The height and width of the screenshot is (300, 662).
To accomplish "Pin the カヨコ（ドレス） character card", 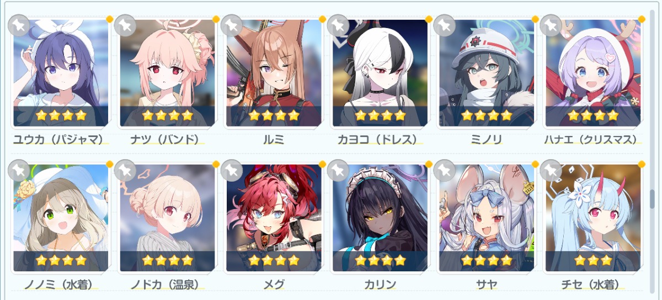I will click(x=338, y=25).
